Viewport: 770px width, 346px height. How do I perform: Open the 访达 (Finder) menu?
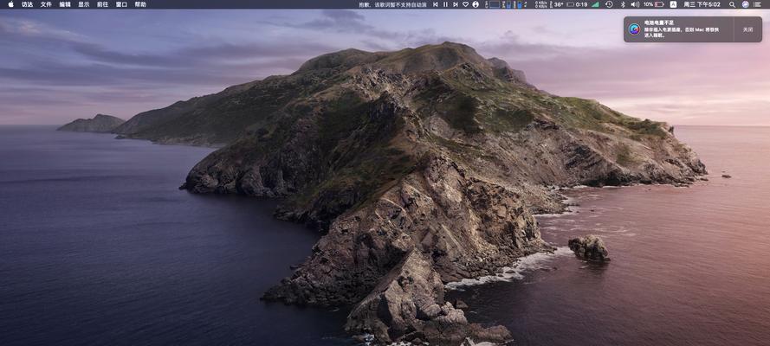click(x=28, y=4)
